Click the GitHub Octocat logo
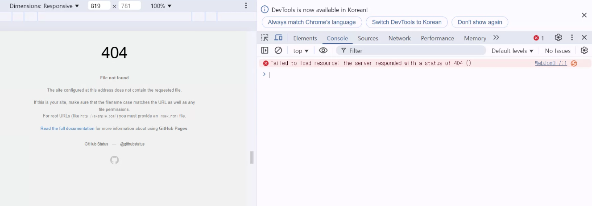The image size is (592, 206). [x=115, y=160]
